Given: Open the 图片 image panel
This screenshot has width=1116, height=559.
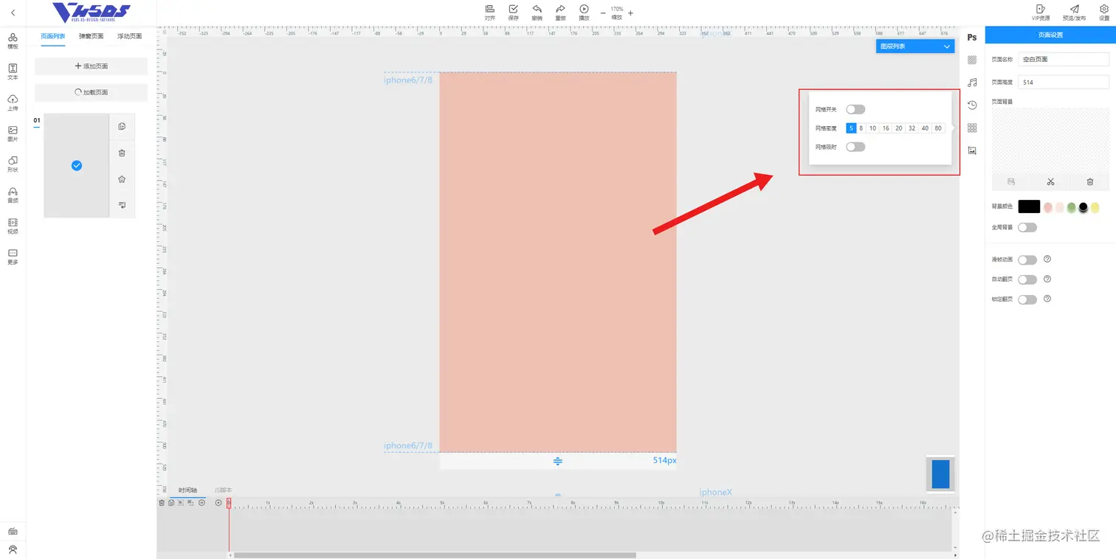Looking at the screenshot, I should pyautogui.click(x=13, y=133).
